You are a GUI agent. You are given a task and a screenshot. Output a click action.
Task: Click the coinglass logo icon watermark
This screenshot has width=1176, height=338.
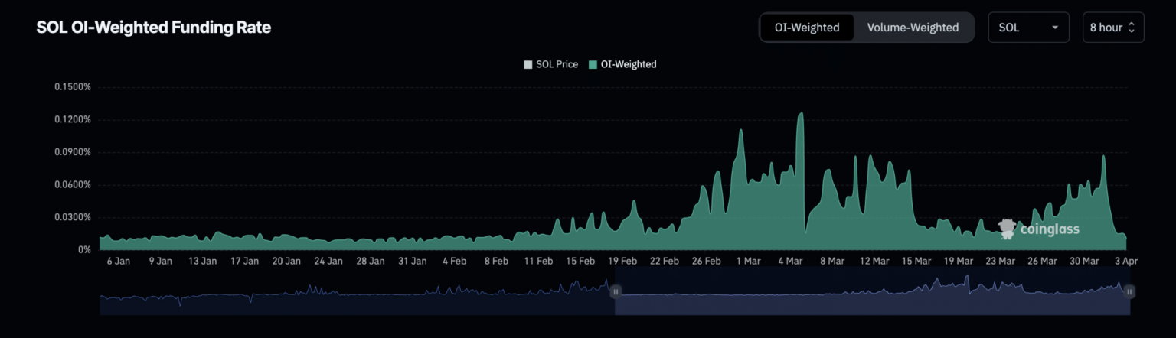[x=1008, y=228]
